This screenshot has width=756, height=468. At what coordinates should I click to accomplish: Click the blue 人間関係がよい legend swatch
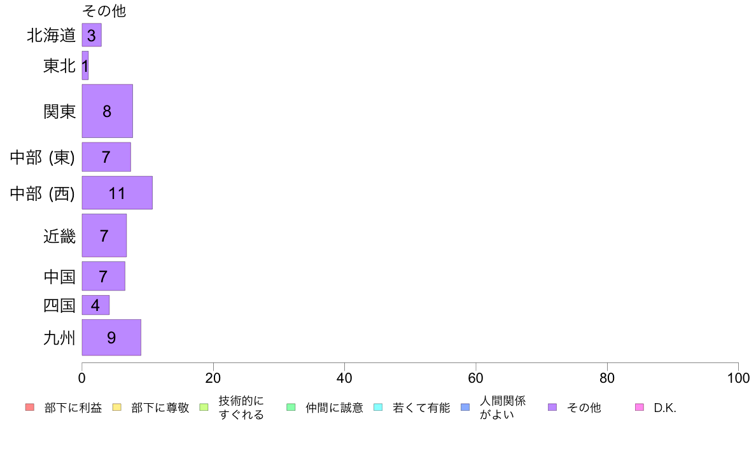tap(465, 407)
